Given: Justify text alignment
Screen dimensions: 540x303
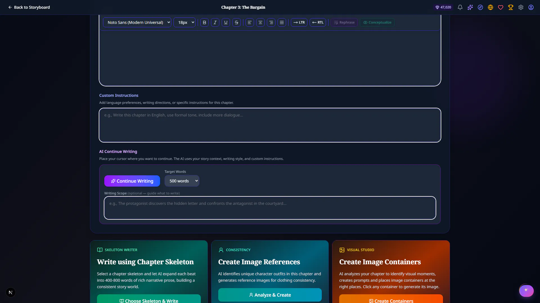Looking at the screenshot, I should point(282,22).
